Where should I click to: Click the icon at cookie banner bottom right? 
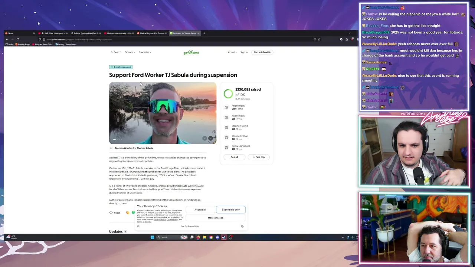coord(242,226)
